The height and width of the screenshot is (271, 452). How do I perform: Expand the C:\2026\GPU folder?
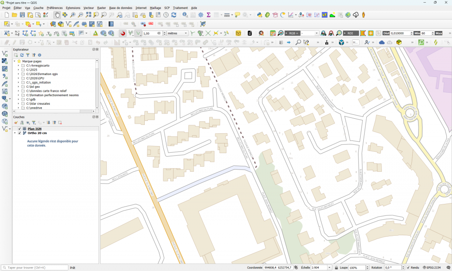coord(18,78)
